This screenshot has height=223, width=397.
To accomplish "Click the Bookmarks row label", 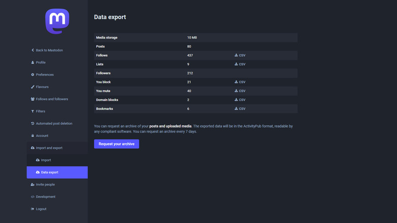I will [104, 109].
